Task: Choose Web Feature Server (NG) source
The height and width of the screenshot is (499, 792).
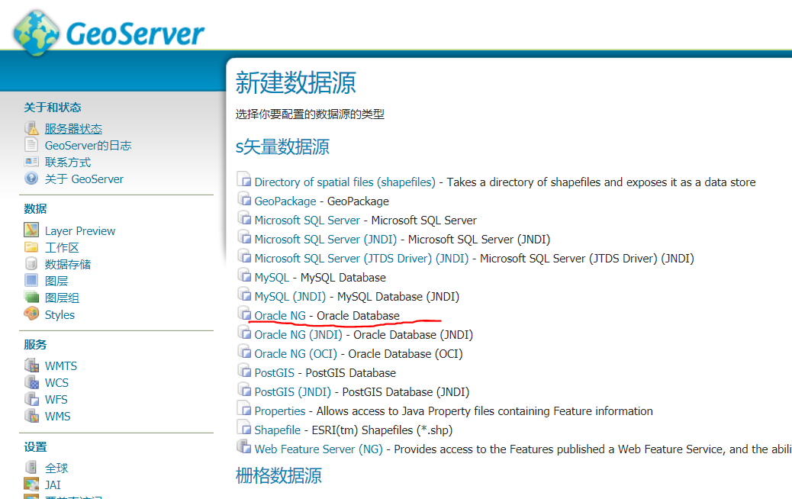Action: (318, 449)
